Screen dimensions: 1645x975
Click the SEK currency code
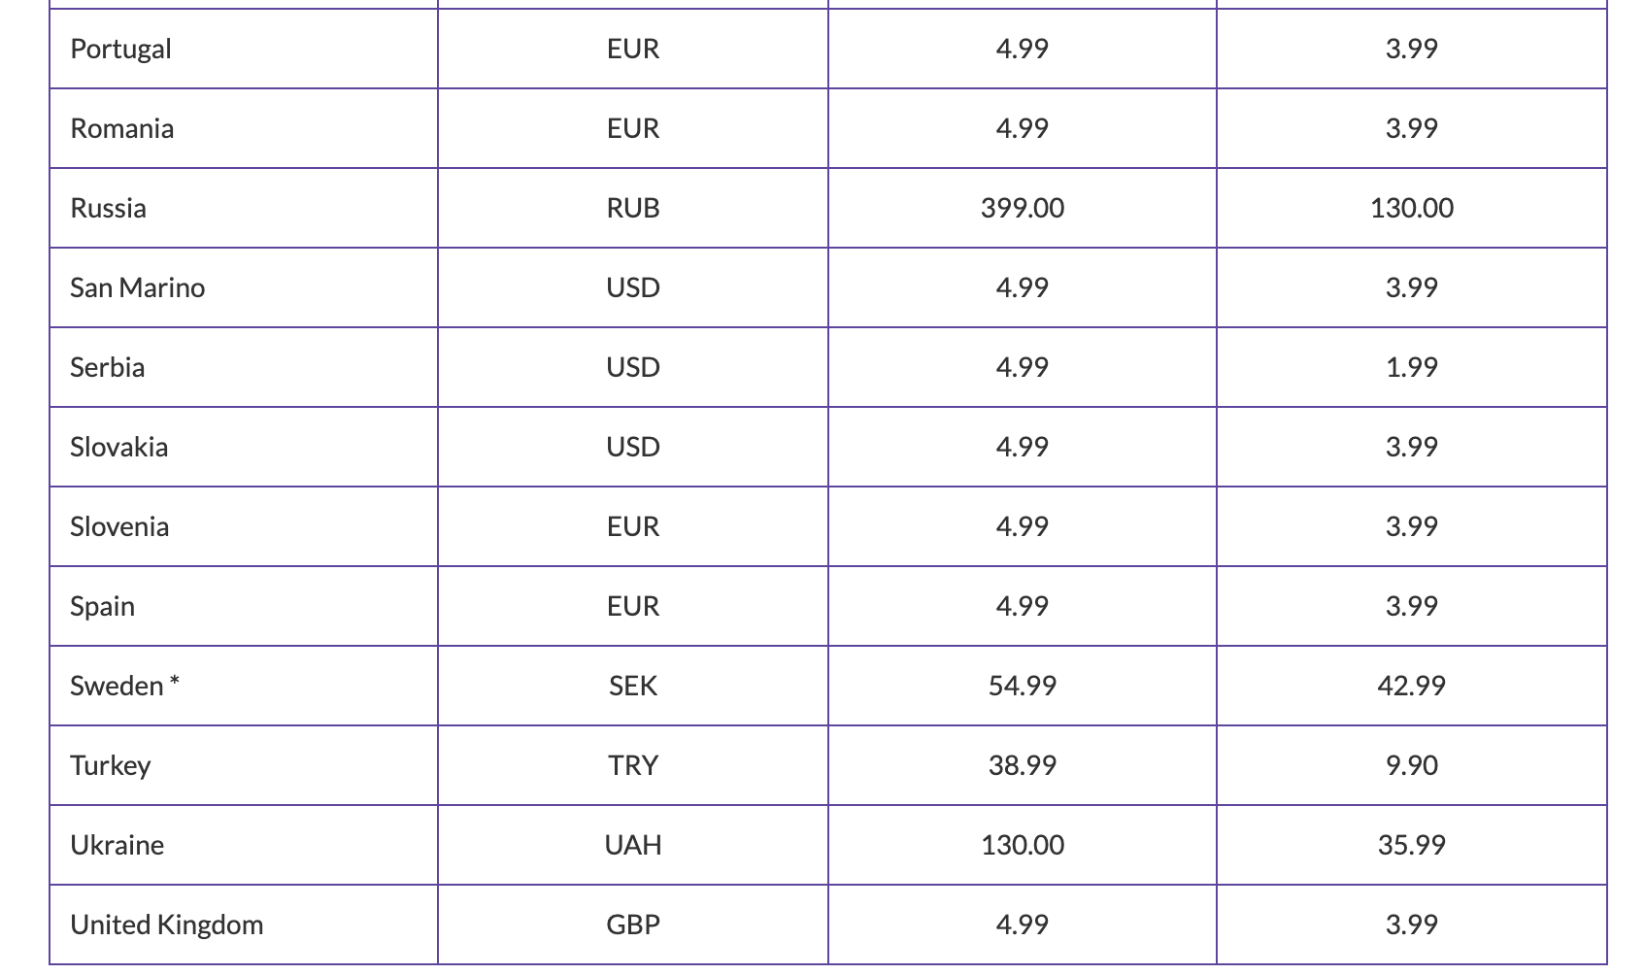[633, 686]
